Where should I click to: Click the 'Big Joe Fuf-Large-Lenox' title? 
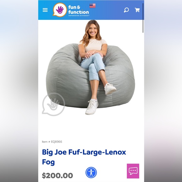[x=84, y=152]
